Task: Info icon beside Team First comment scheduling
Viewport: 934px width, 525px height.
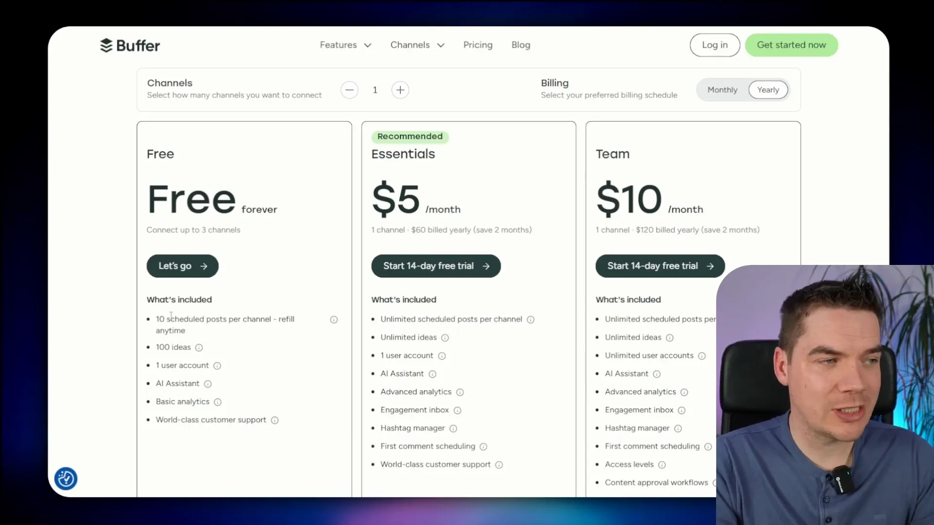Action: [x=708, y=446]
